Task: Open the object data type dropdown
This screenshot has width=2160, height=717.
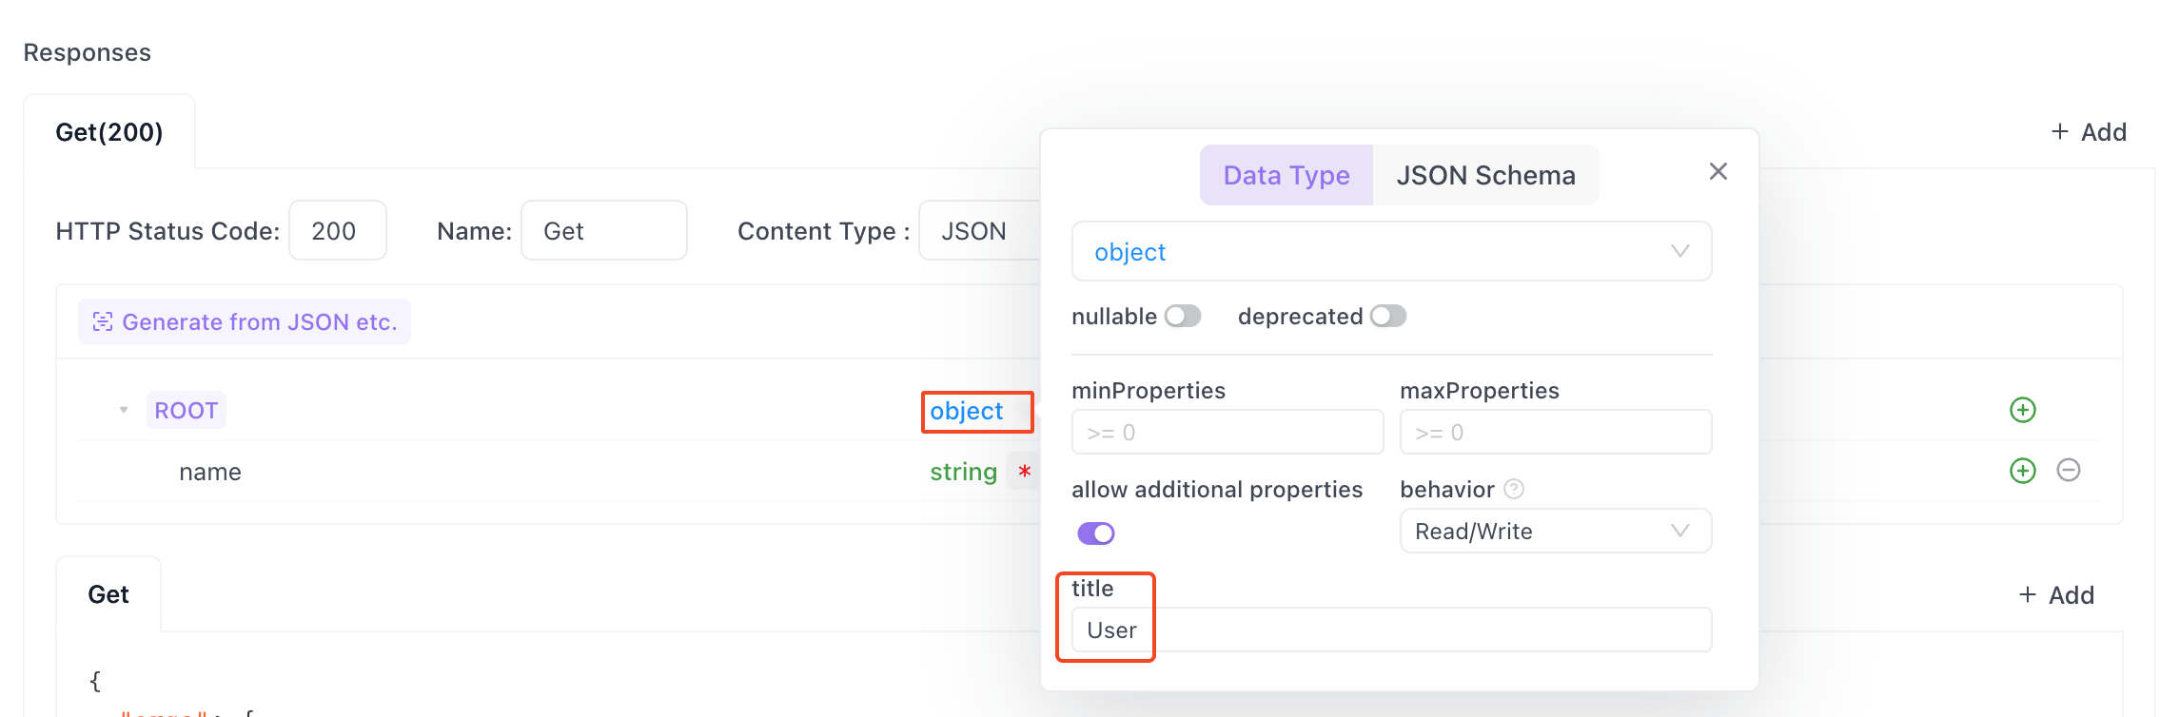Action: click(1390, 252)
